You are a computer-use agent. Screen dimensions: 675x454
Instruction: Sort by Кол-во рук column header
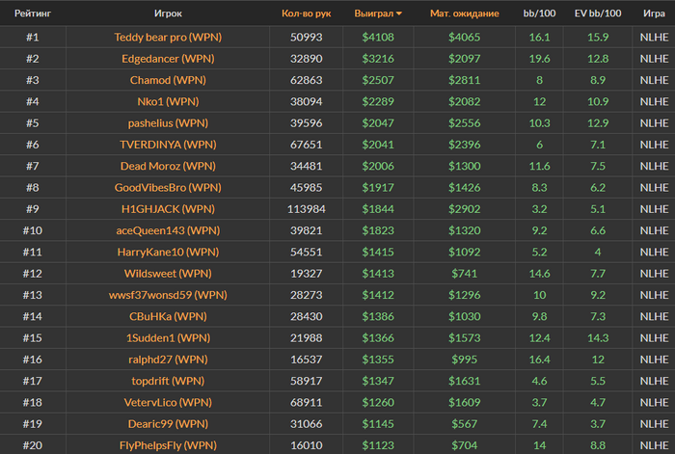[306, 13]
